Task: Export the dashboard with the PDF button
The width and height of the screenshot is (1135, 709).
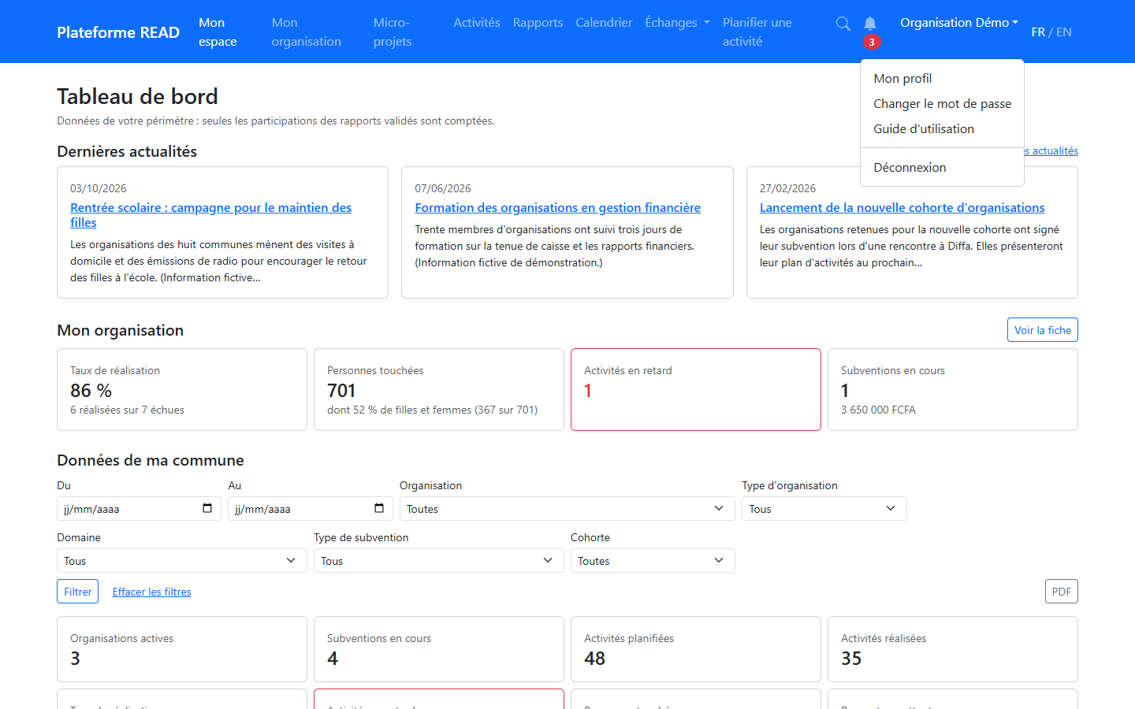Action: [x=1062, y=592]
